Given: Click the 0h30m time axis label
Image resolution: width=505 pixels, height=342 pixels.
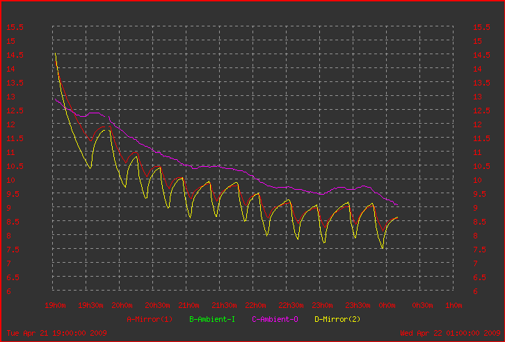Looking at the screenshot, I should point(422,305).
